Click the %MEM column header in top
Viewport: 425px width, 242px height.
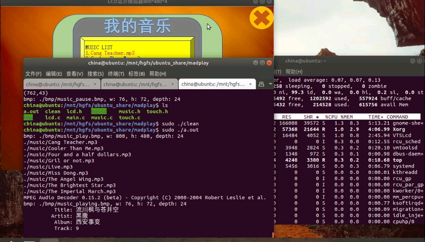point(347,117)
